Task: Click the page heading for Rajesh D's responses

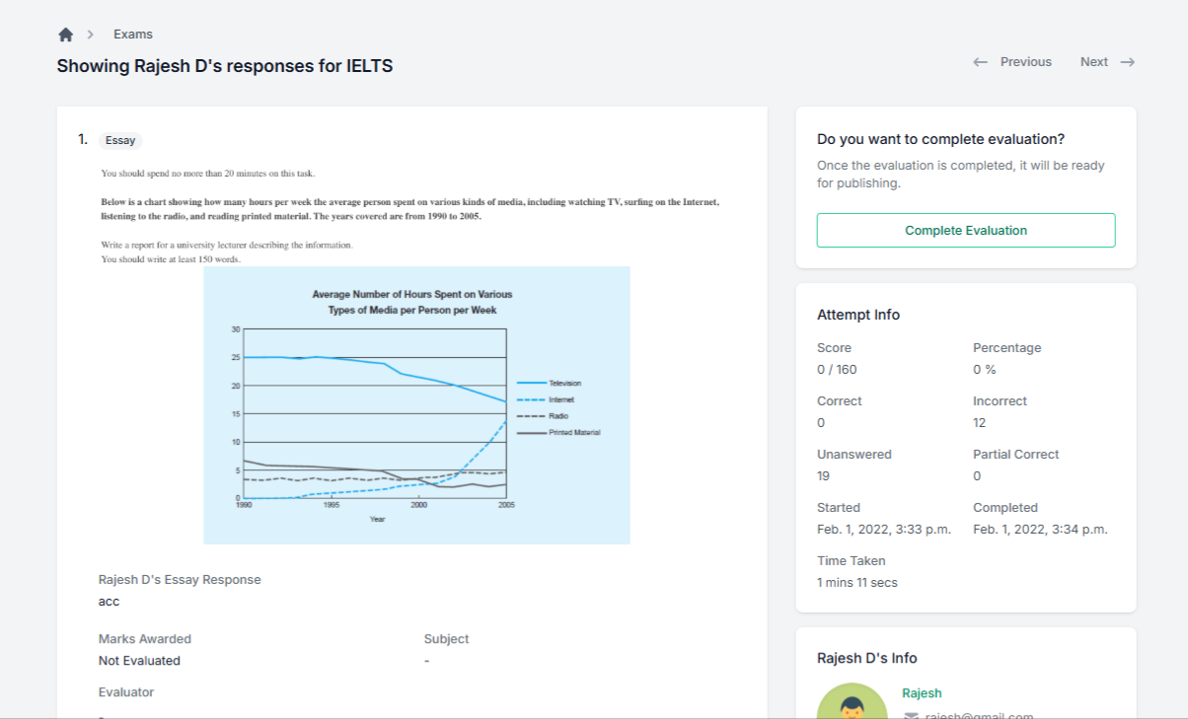Action: [225, 66]
